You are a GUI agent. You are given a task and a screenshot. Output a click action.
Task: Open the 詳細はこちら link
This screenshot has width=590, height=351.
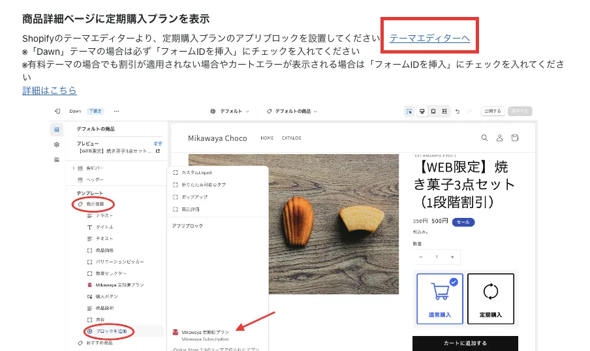(50, 90)
